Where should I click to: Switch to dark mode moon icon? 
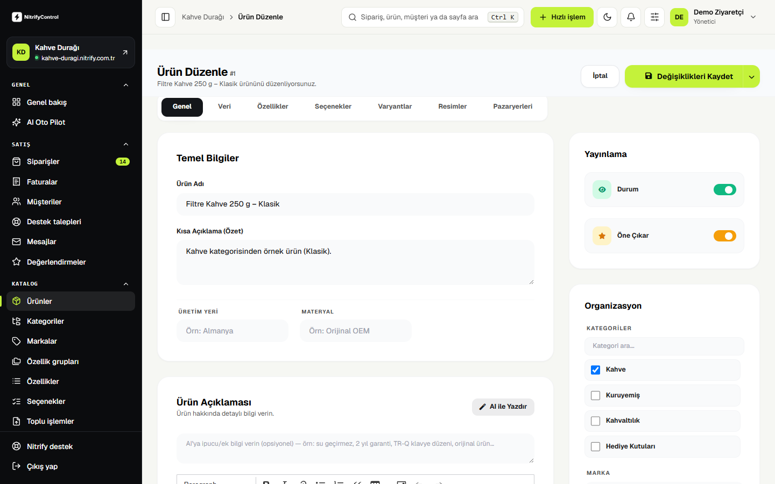coord(607,17)
